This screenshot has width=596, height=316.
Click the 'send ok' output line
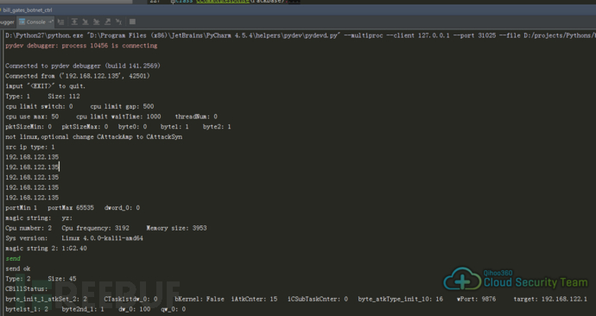click(x=18, y=269)
